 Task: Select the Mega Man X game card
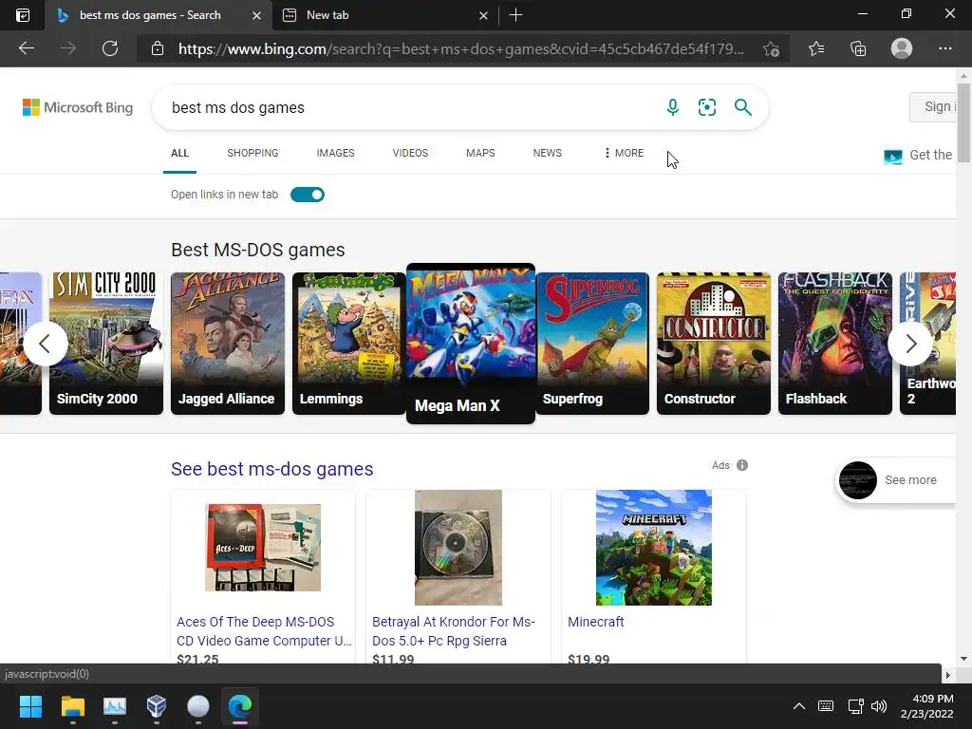point(471,344)
